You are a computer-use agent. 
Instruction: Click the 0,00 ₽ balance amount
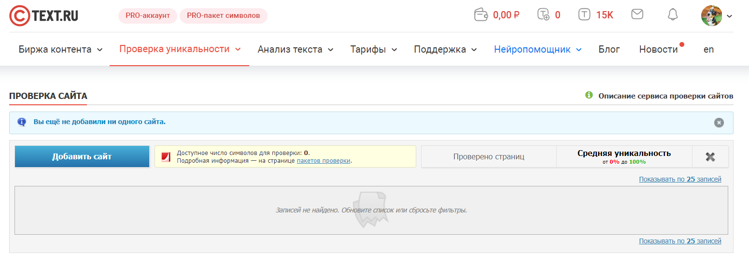[506, 15]
